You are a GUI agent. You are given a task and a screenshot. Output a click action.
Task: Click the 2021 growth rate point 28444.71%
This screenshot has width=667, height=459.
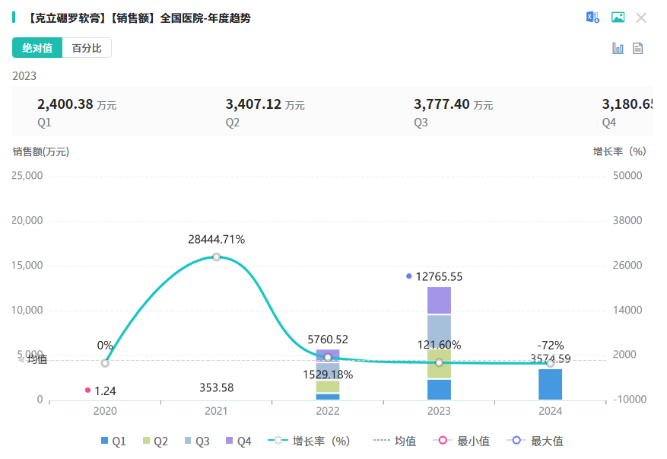tap(217, 257)
